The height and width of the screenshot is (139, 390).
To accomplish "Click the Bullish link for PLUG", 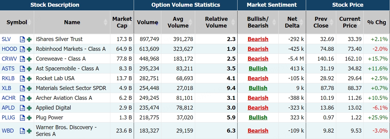I will pos(258,118).
